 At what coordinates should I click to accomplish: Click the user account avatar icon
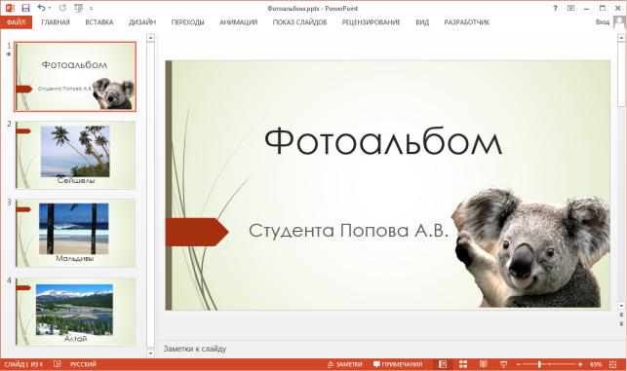point(619,22)
